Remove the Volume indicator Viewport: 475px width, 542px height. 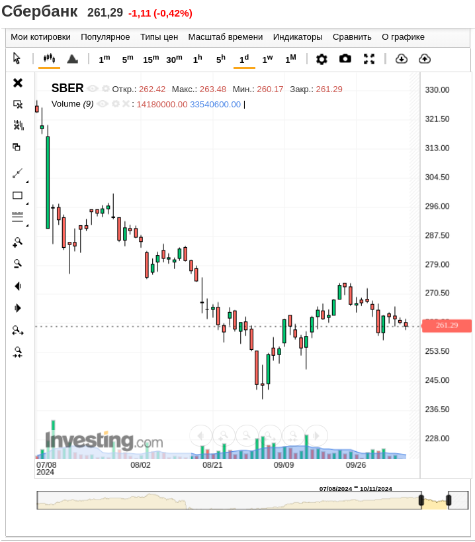click(126, 104)
